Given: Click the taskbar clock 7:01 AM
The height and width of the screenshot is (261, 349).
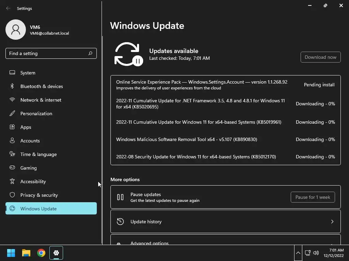Looking at the screenshot, I should (336, 250).
